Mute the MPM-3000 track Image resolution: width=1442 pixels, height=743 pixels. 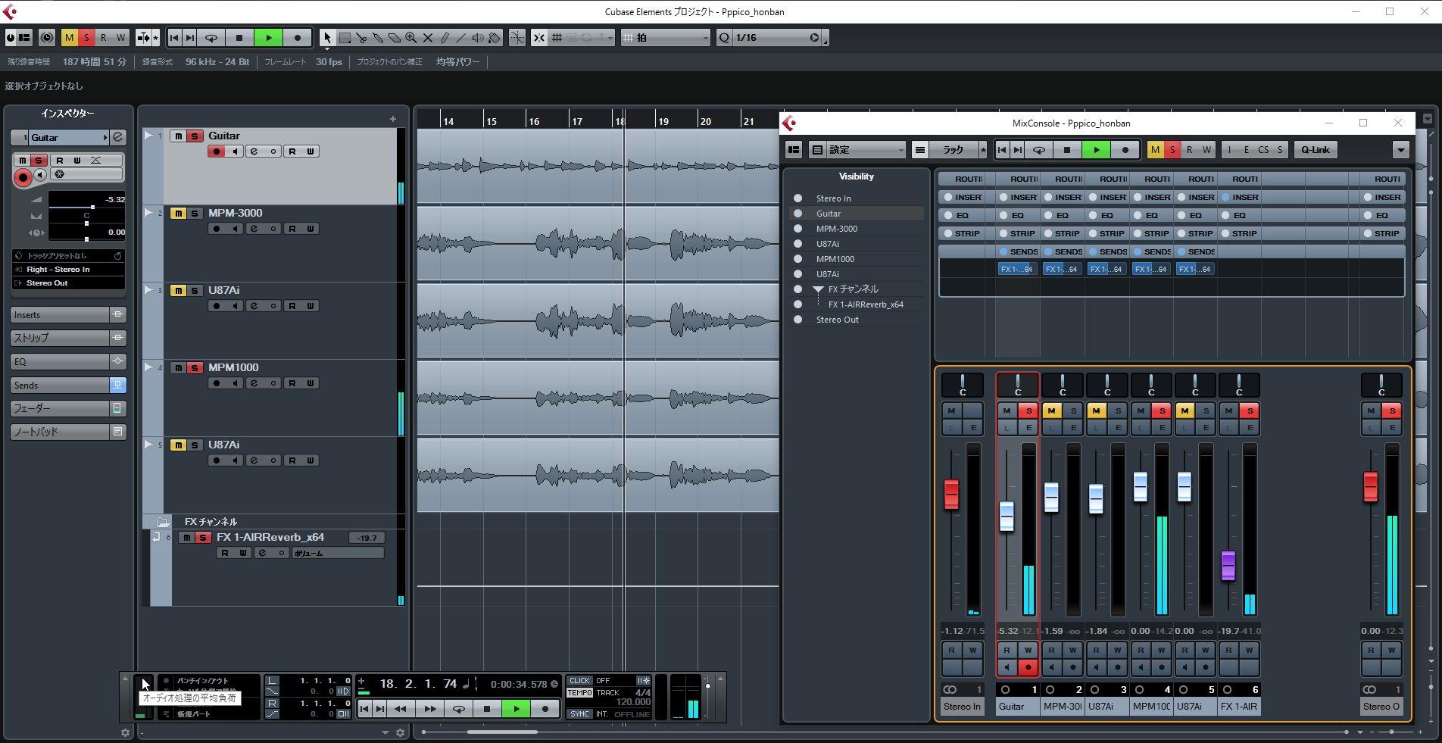click(178, 214)
